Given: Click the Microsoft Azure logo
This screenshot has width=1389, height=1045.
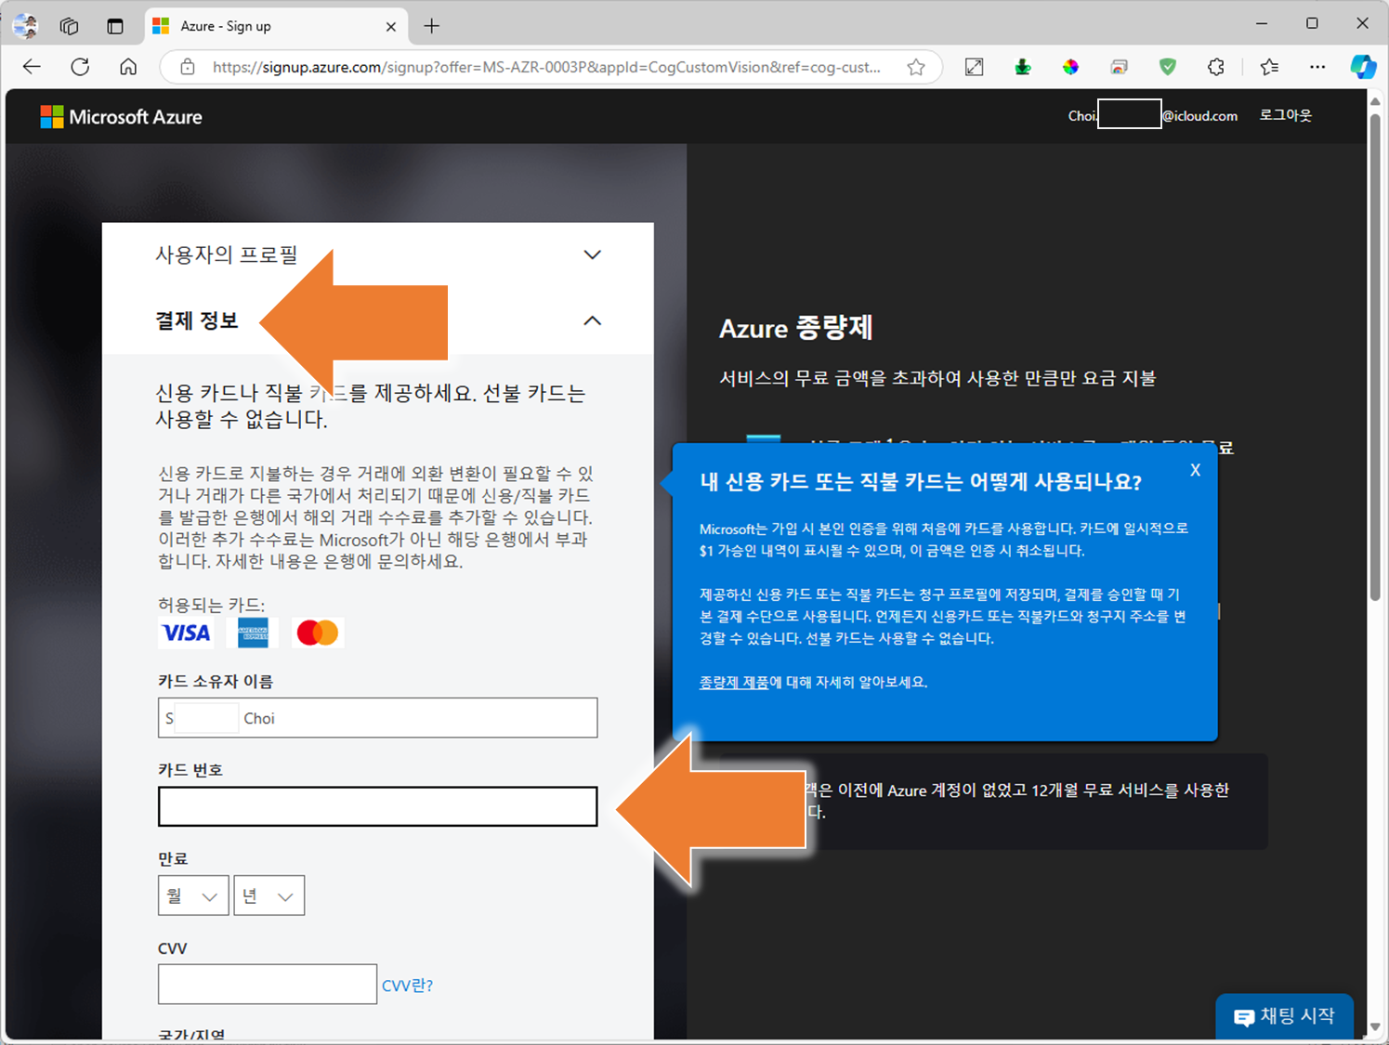Looking at the screenshot, I should 122,117.
